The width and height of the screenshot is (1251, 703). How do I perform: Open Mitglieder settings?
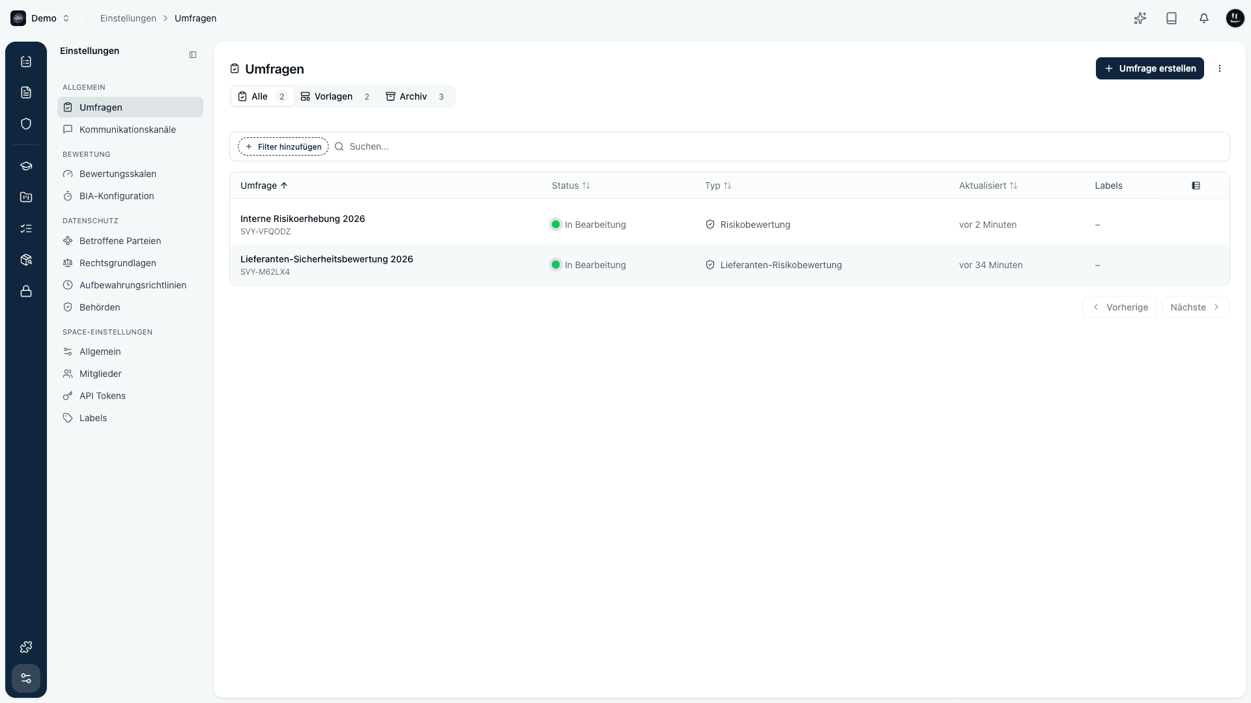pyautogui.click(x=130, y=374)
